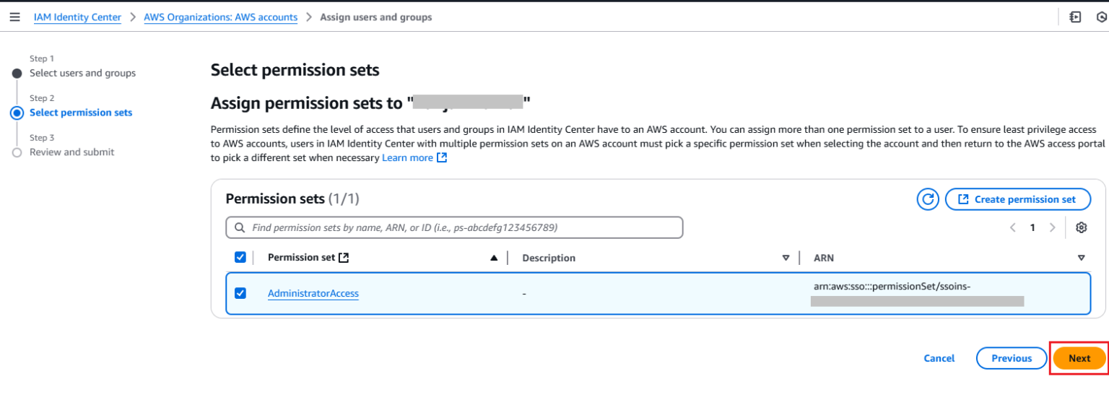The width and height of the screenshot is (1109, 397).
Task: Sort the ARN column
Action: (1081, 258)
